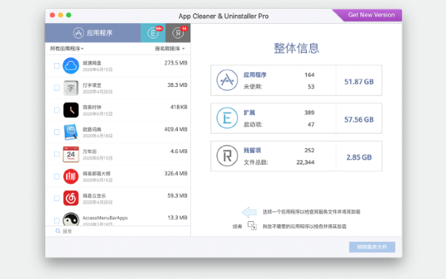
Task: Check the AccessMenuBarApps checkbox
Action: click(57, 220)
